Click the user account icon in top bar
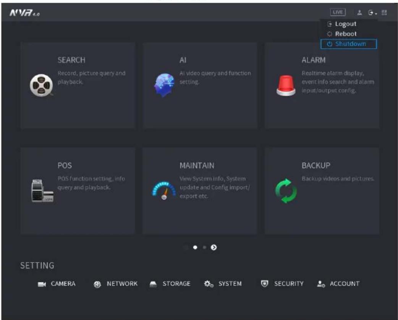This screenshot has width=398, height=320. (359, 13)
